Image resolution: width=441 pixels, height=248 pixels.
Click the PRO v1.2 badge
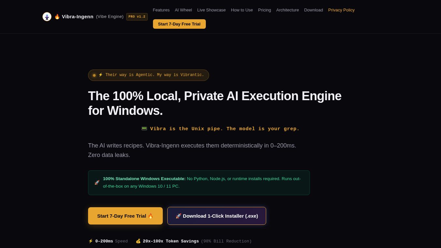click(x=137, y=17)
